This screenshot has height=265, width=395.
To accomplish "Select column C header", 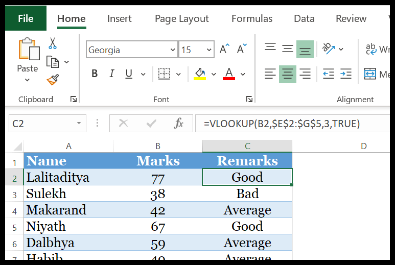I will 247,146.
